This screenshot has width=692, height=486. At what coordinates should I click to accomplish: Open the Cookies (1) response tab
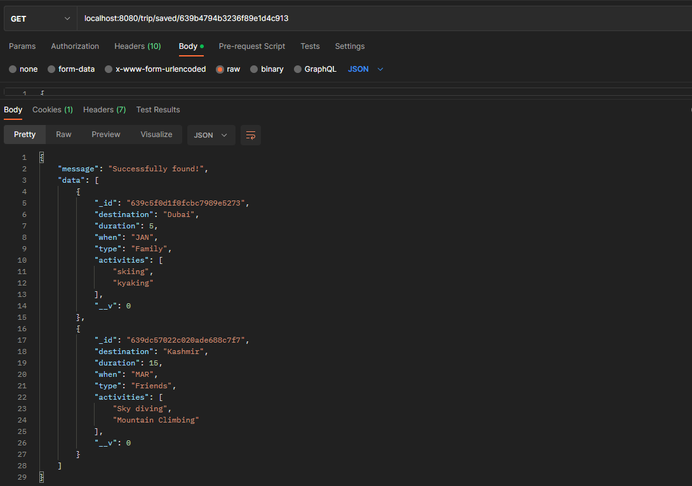click(x=53, y=110)
